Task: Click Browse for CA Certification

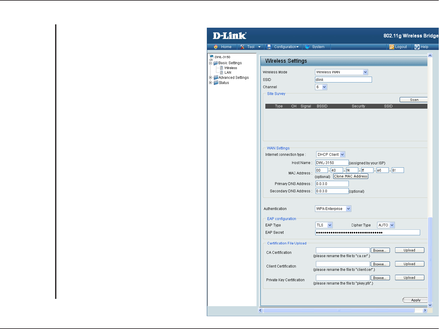Action: pyautogui.click(x=380, y=250)
